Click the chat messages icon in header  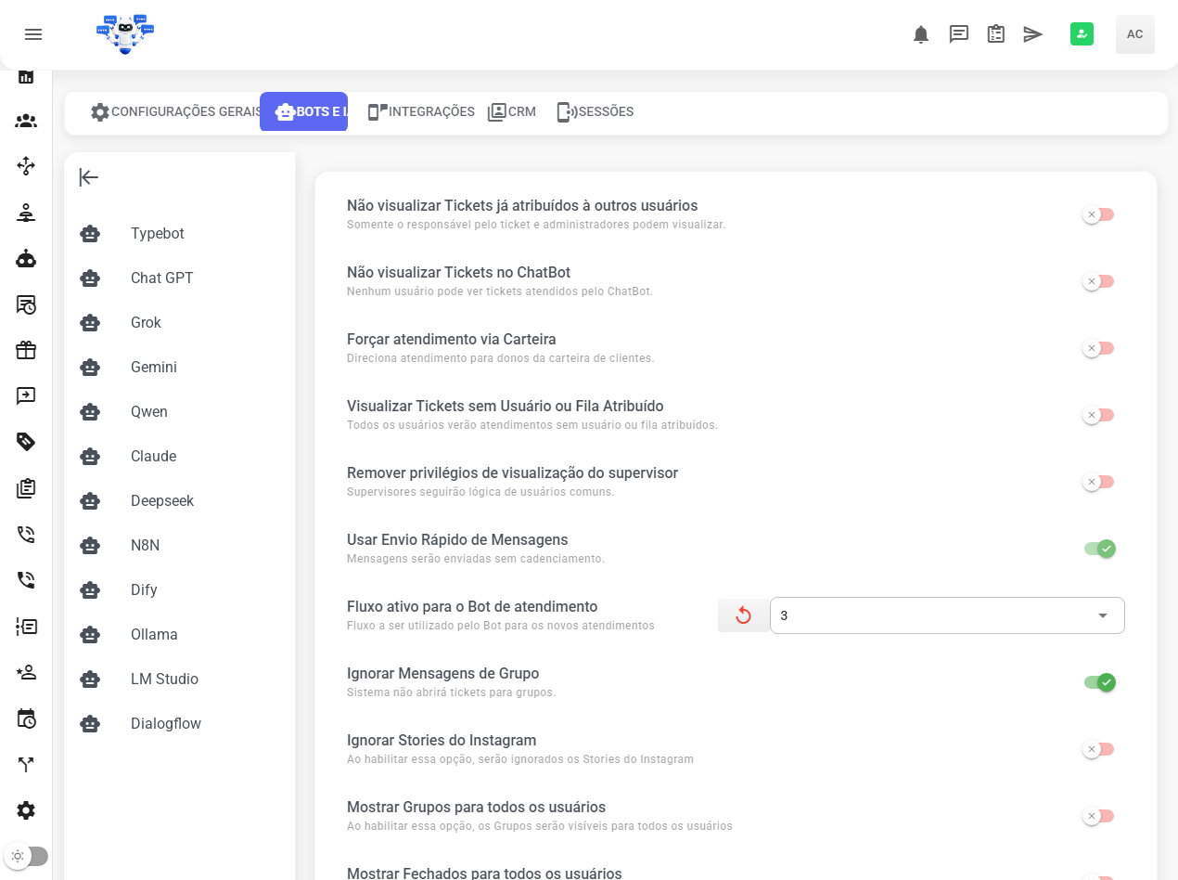pyautogui.click(x=958, y=34)
